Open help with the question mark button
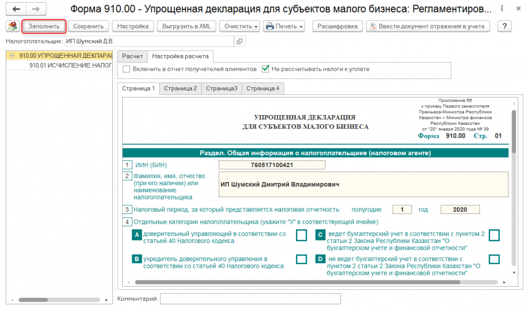The height and width of the screenshot is (310, 528). [506, 26]
